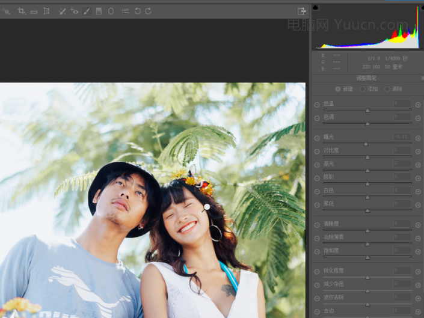424x318 pixels.
Task: Choose the Transform tool
Action: (46, 11)
